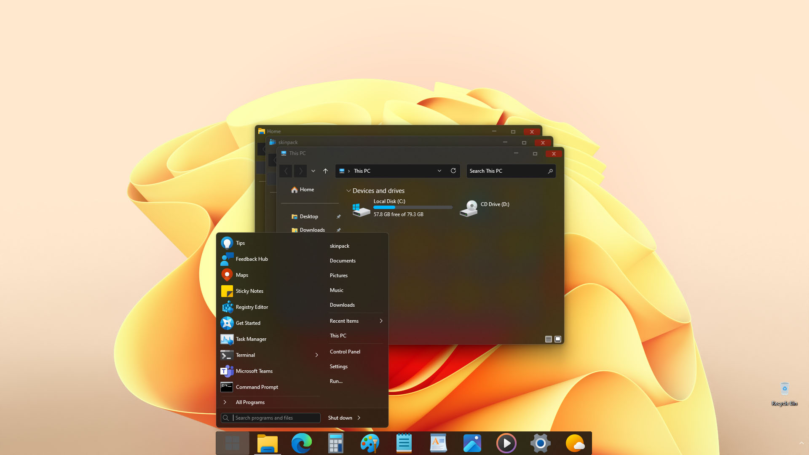Screen dimensions: 809x455
Task: Open Microsoft Edge from the taskbar
Action: coord(301,443)
